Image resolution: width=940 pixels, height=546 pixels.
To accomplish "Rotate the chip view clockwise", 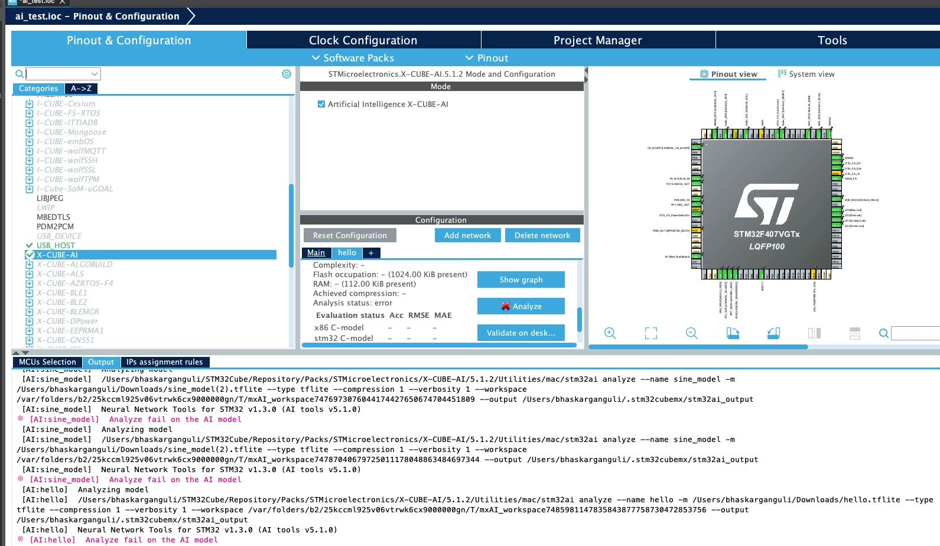I will point(733,333).
